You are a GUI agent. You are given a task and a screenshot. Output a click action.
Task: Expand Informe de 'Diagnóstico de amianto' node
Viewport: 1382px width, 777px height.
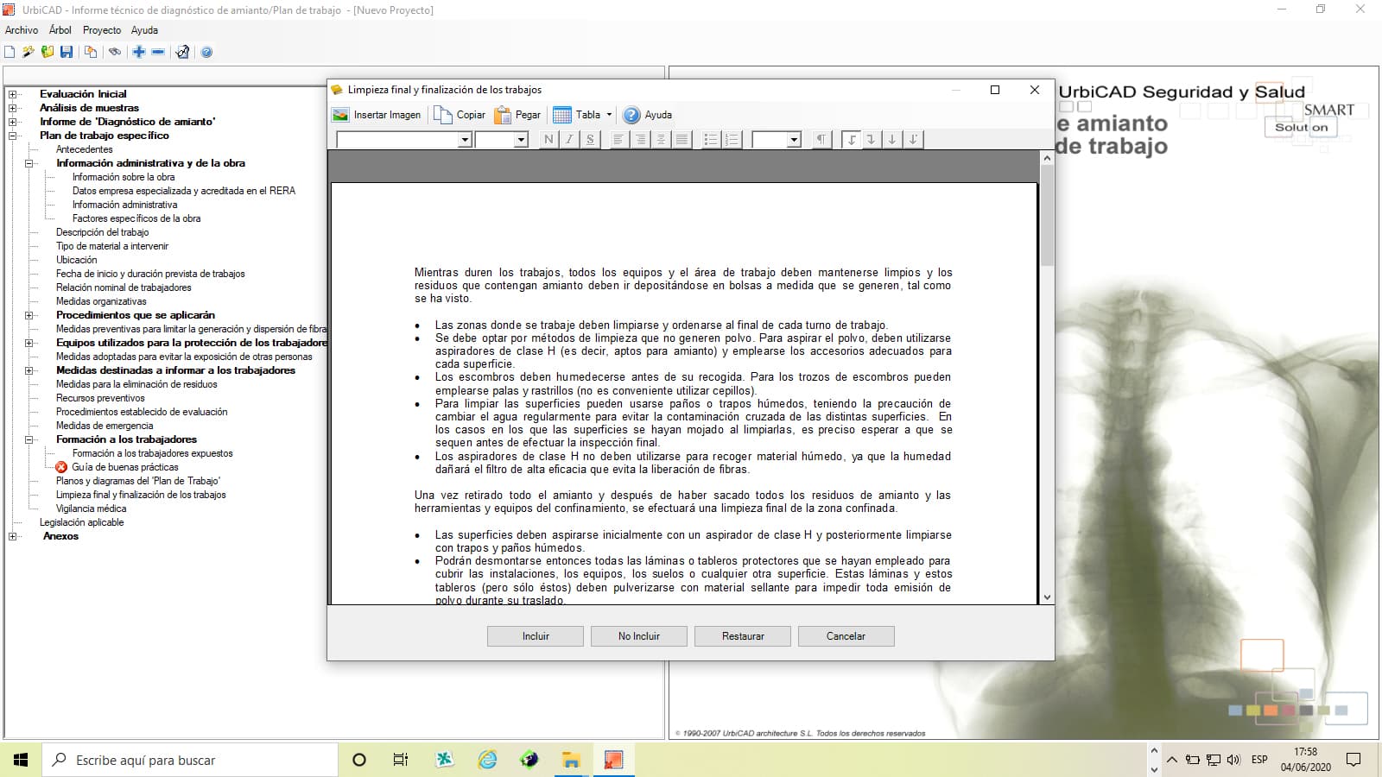pos(13,122)
